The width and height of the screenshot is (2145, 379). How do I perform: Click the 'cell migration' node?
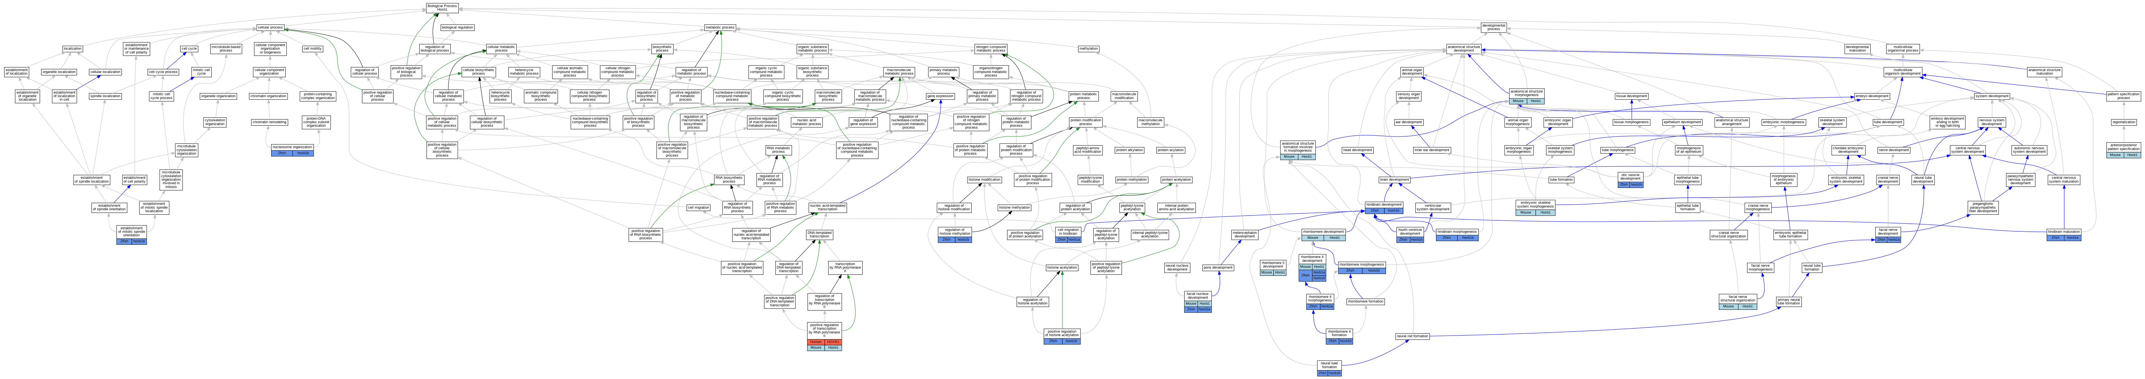[x=699, y=208]
